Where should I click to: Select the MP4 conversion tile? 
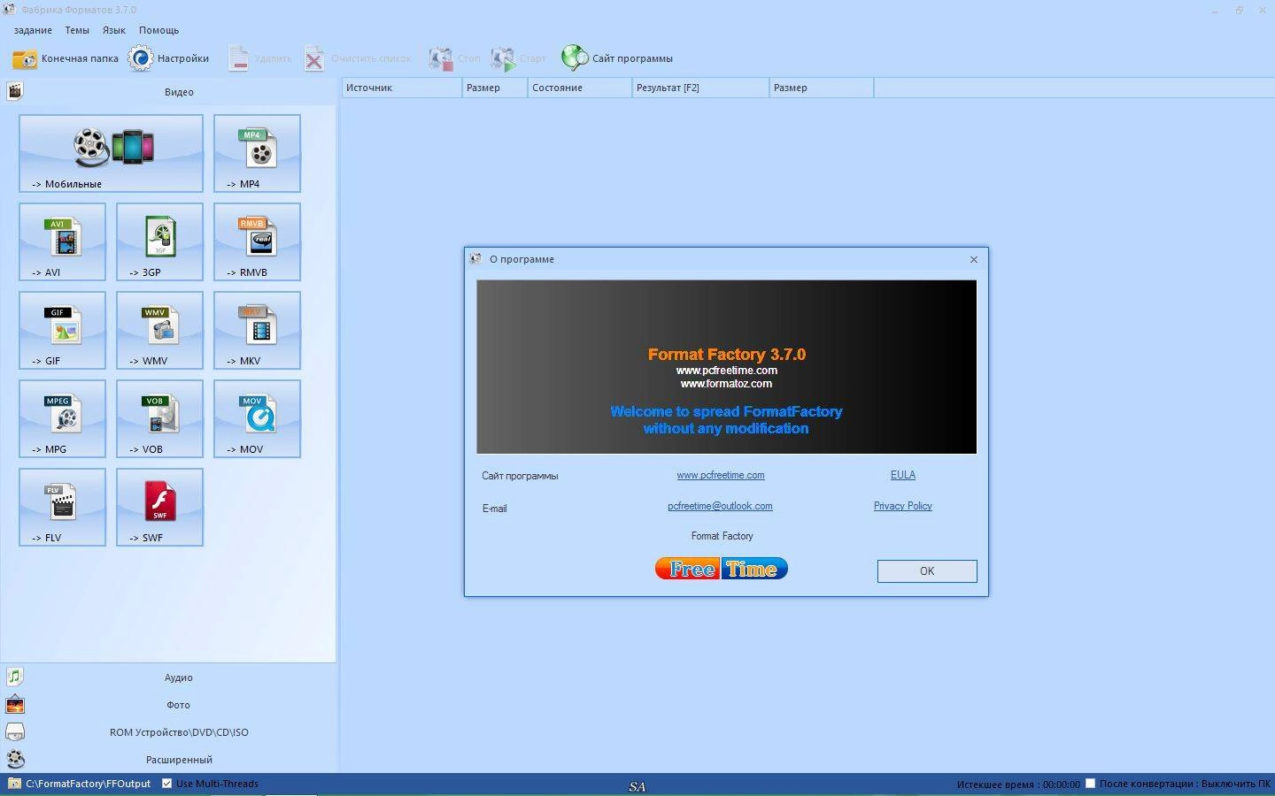tap(257, 153)
